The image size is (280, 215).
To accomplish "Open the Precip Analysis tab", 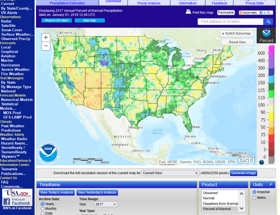I will (x=149, y=2).
